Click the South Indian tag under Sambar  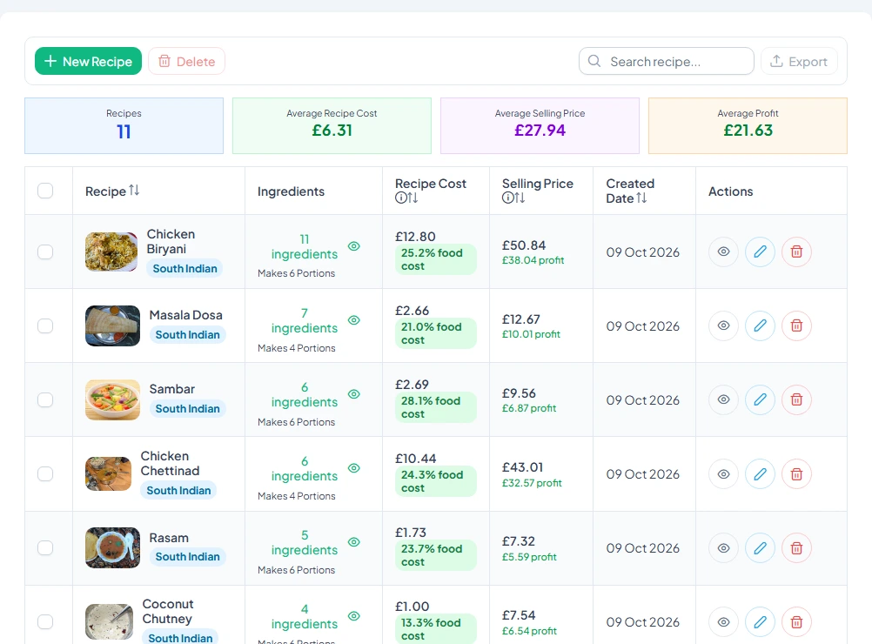[187, 409]
